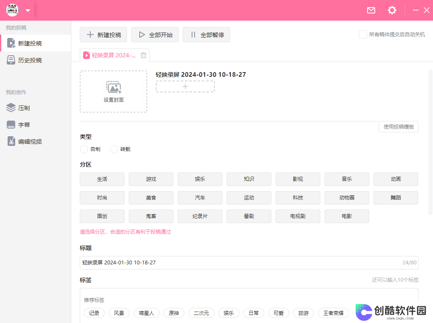
Task: Add the recommended tag 二次元
Action: pyautogui.click(x=201, y=313)
